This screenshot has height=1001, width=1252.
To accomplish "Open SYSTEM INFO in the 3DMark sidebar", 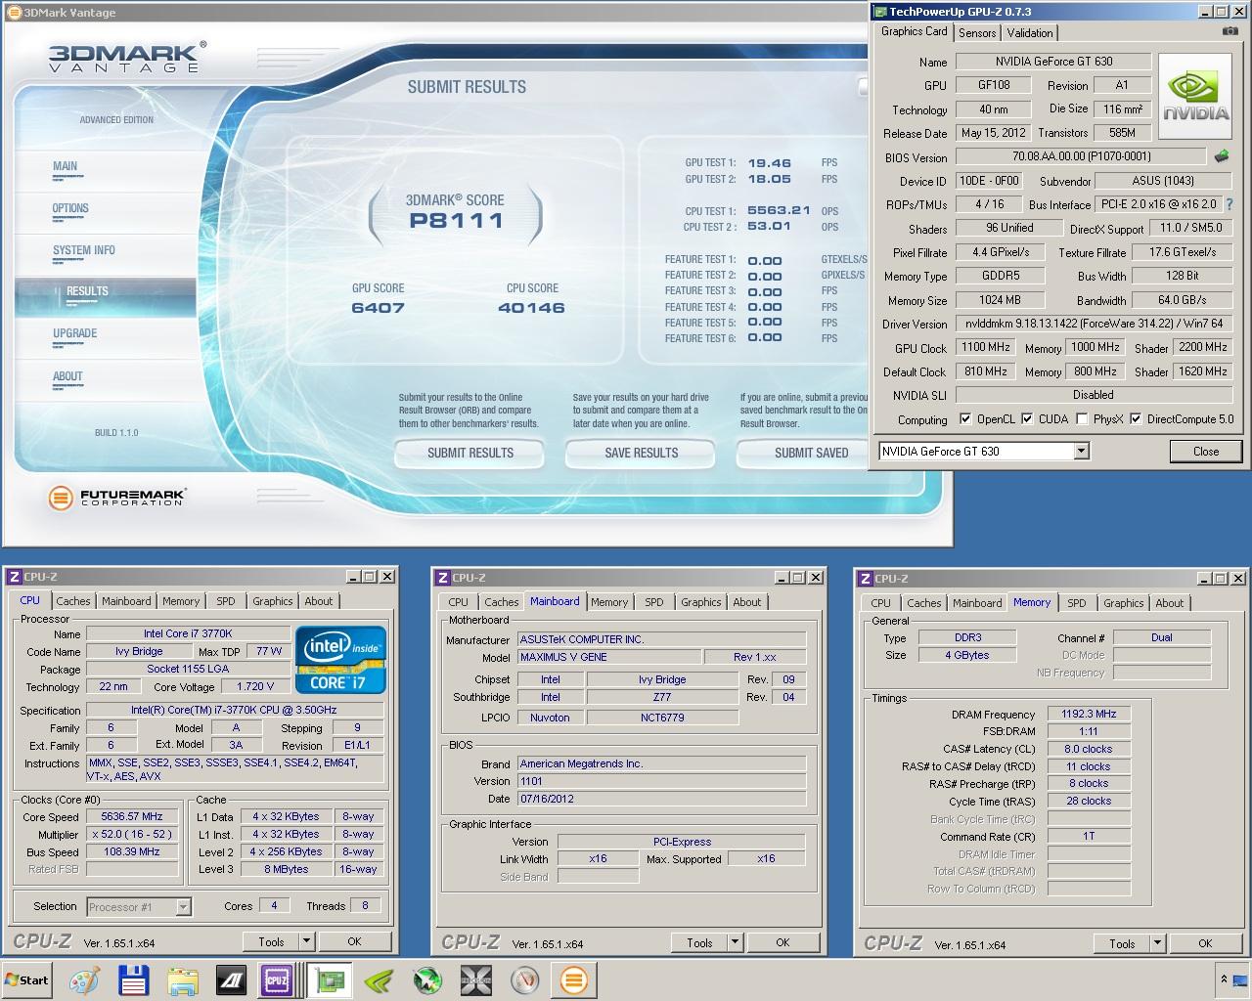I will 84,250.
